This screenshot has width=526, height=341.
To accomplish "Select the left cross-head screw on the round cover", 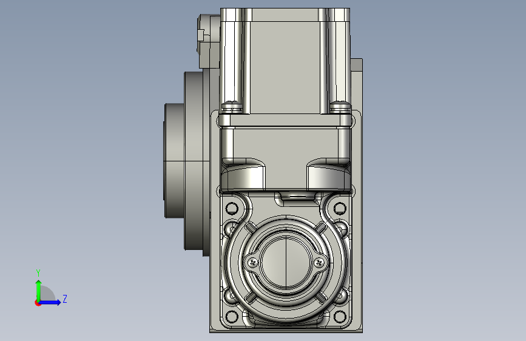I will coord(252,263).
